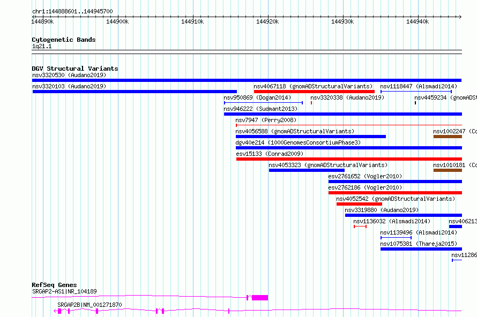The height and width of the screenshot is (317, 477).
Task: Click the brown bar under nsv1002247
Action: point(448,137)
